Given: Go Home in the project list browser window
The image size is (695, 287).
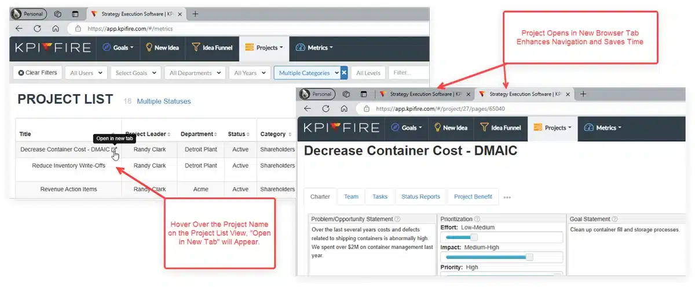Looking at the screenshot, I should (56, 28).
